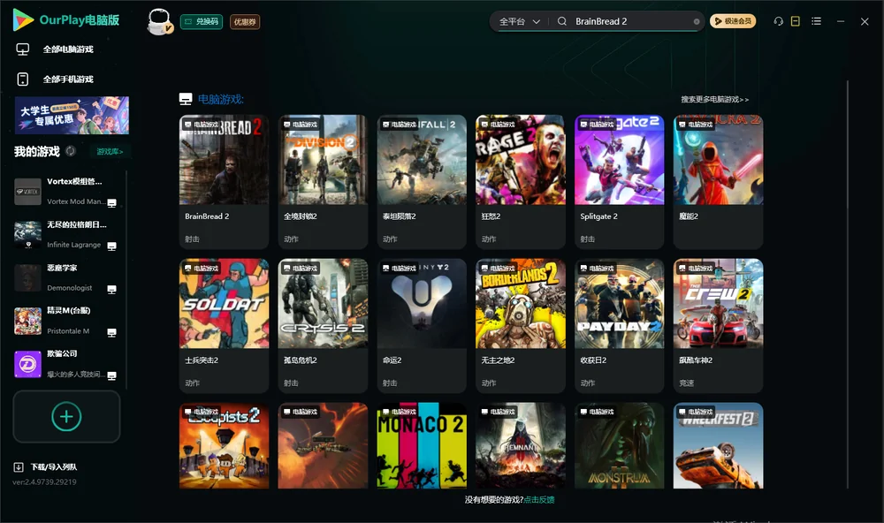Open 全部电脑游戏 in sidebar
The image size is (884, 523).
(68, 49)
